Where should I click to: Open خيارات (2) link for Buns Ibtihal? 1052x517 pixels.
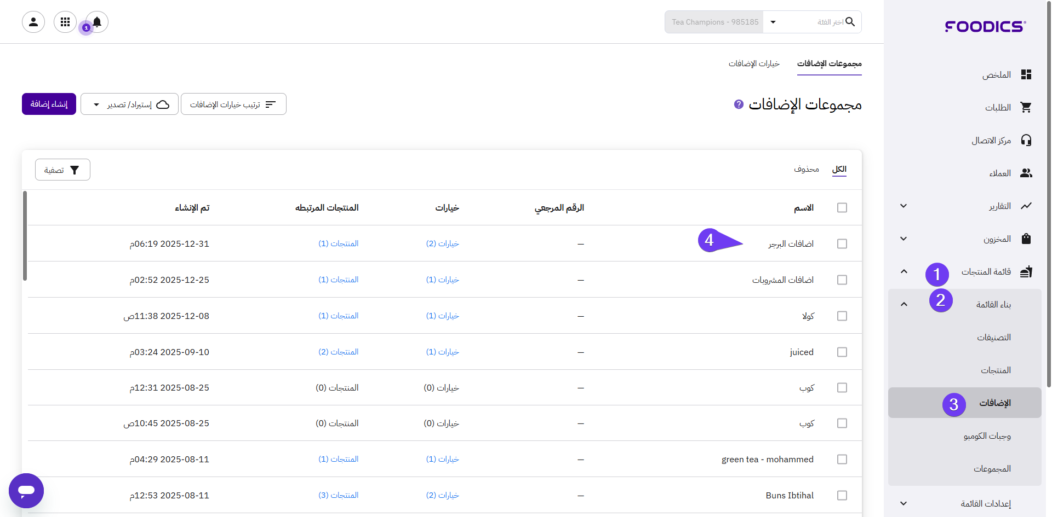442,495
